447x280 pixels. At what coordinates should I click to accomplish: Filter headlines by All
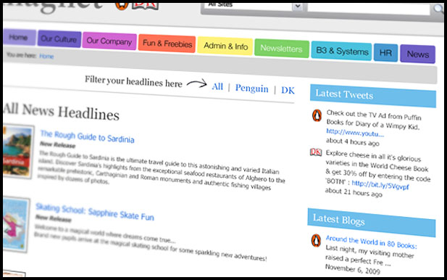pos(217,86)
